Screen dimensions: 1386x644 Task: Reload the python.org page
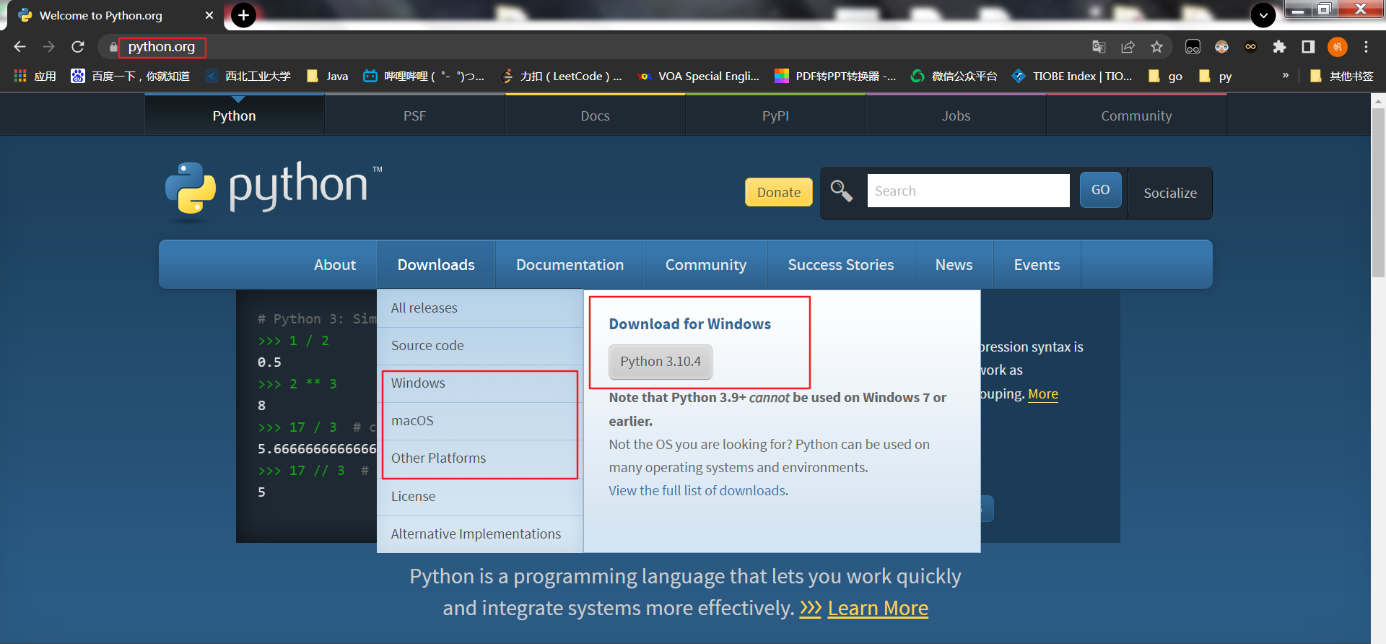tap(78, 47)
